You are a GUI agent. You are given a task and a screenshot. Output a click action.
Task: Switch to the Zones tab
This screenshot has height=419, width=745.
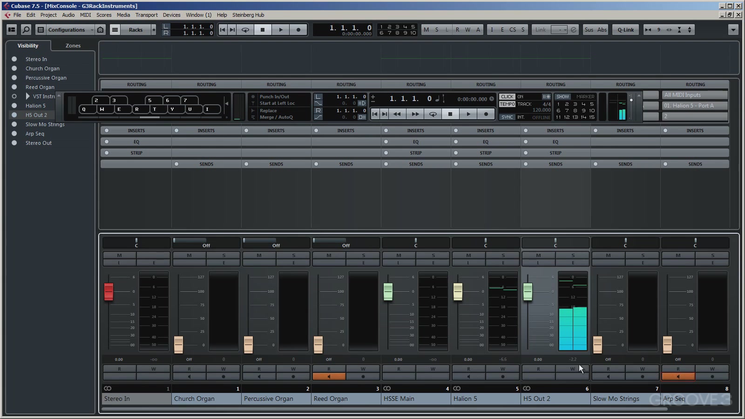(x=73, y=46)
